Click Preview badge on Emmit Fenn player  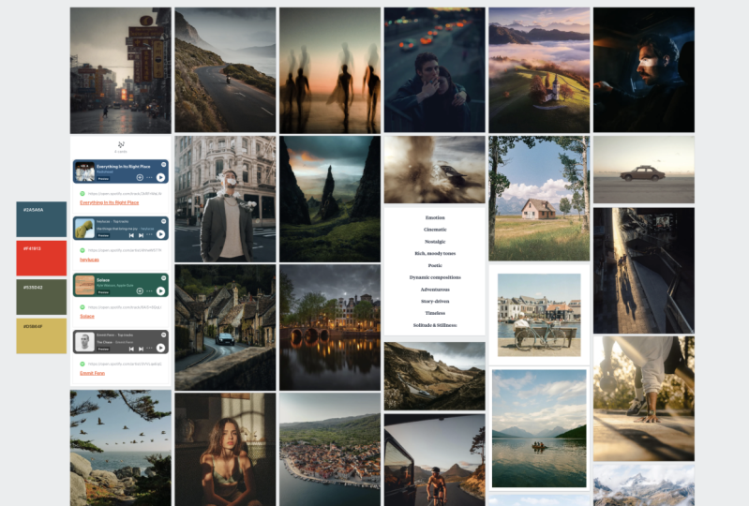tap(103, 349)
